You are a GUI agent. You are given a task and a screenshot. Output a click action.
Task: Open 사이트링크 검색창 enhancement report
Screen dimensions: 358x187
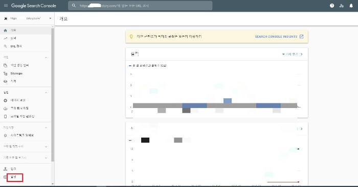click(x=26, y=136)
